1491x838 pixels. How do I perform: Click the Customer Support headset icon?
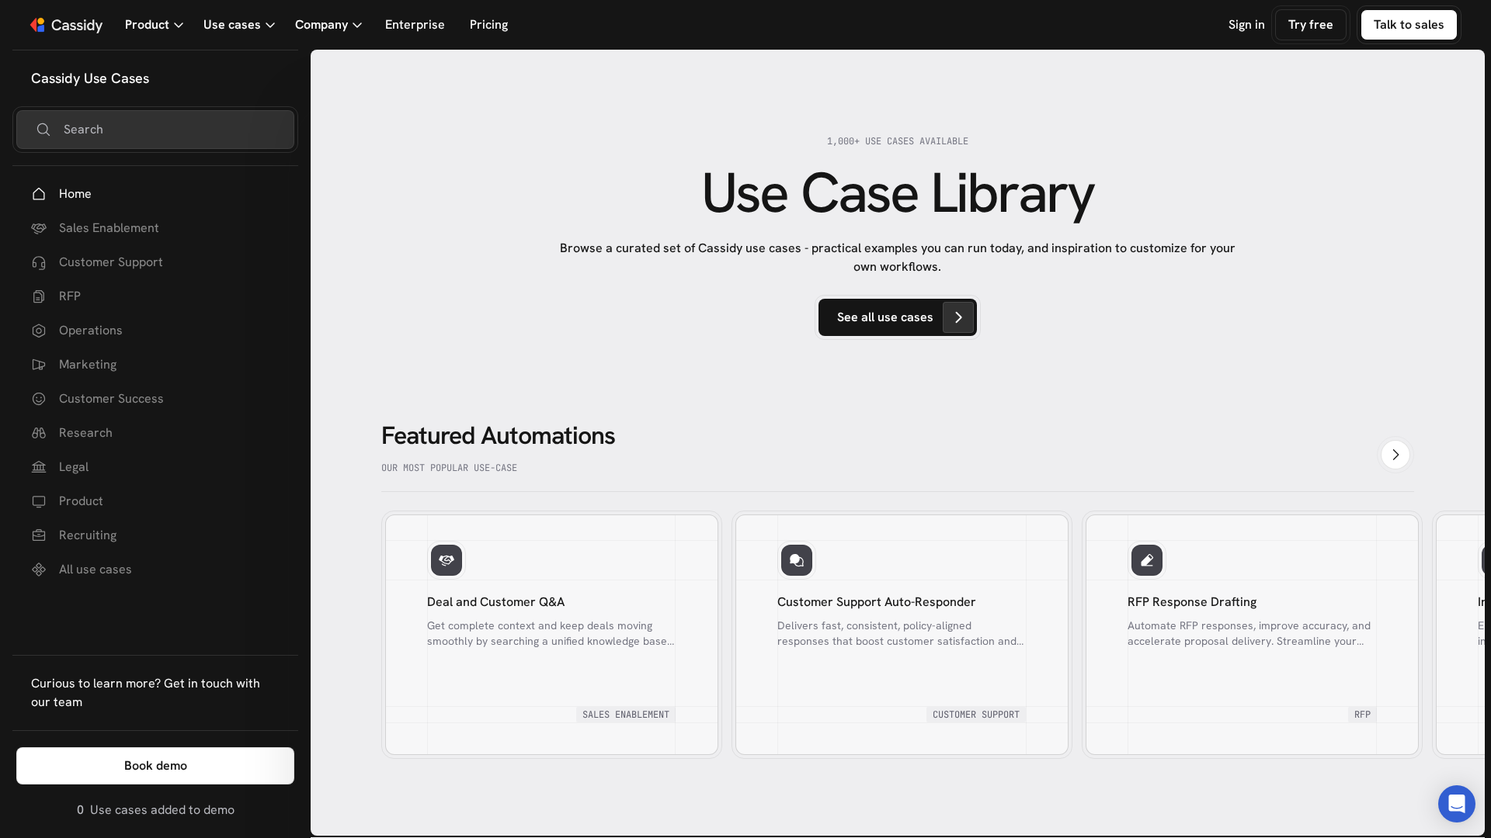coord(39,262)
